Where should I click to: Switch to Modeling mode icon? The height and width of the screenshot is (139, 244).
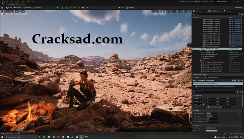pyautogui.click(x=75, y=7)
